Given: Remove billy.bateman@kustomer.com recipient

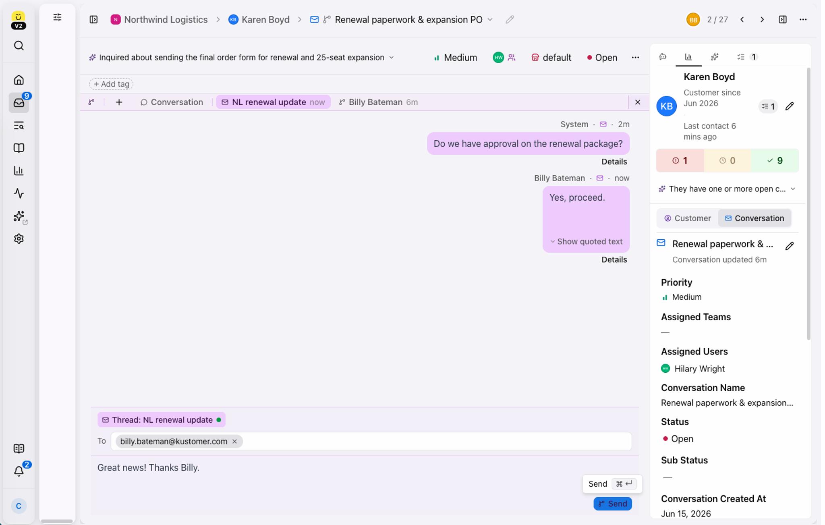Looking at the screenshot, I should [234, 442].
